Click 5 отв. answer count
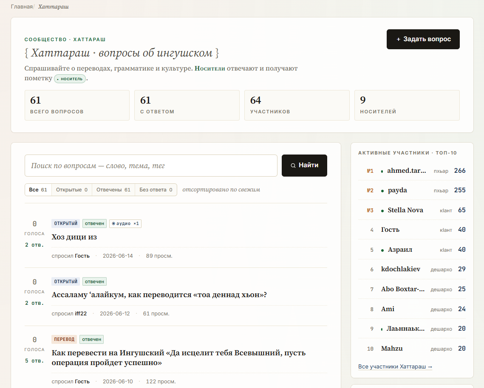The height and width of the screenshot is (388, 484). (x=34, y=360)
